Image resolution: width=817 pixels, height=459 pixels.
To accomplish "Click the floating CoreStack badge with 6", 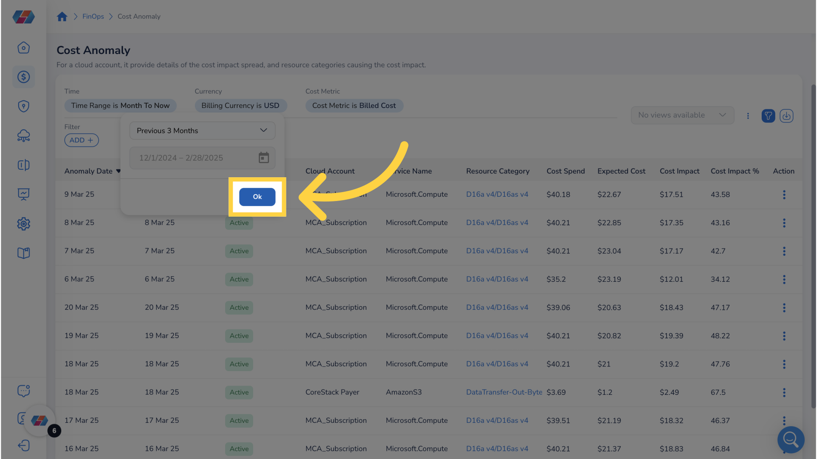I will pyautogui.click(x=40, y=421).
